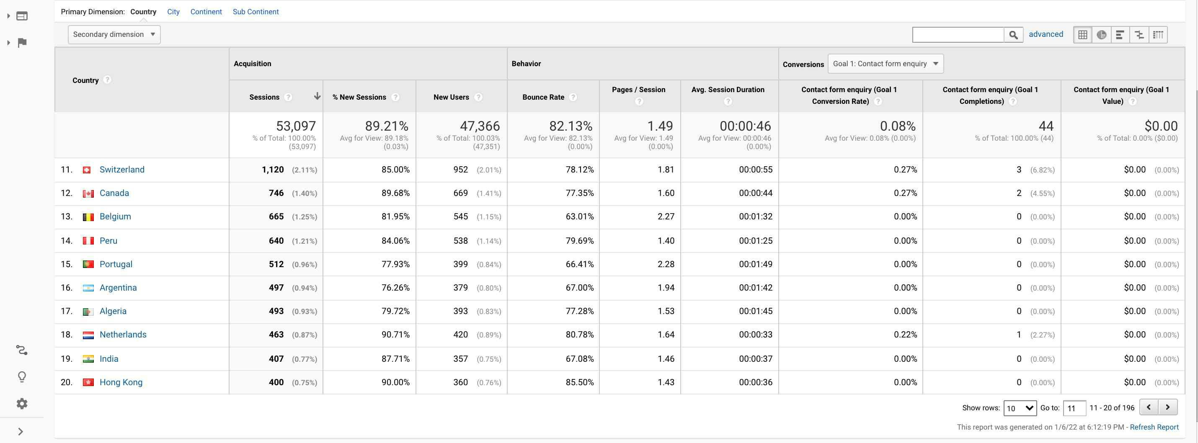The width and height of the screenshot is (1198, 443).
Task: Open the Conversions flag section
Action: click(22, 43)
